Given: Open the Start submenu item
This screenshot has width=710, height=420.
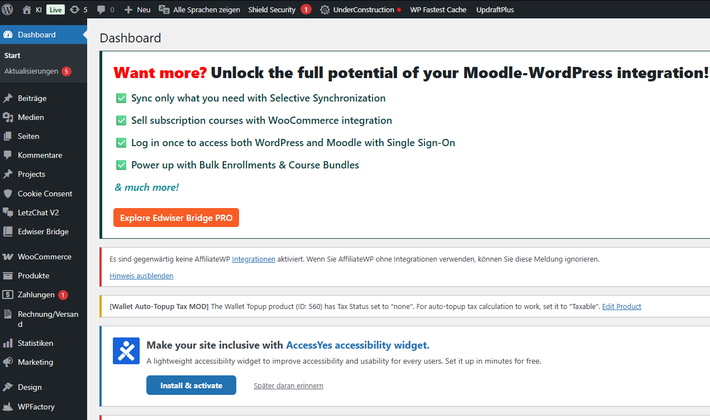Looking at the screenshot, I should point(12,56).
